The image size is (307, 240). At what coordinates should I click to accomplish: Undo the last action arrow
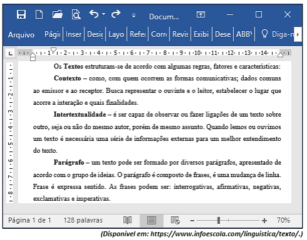[x=94, y=14]
